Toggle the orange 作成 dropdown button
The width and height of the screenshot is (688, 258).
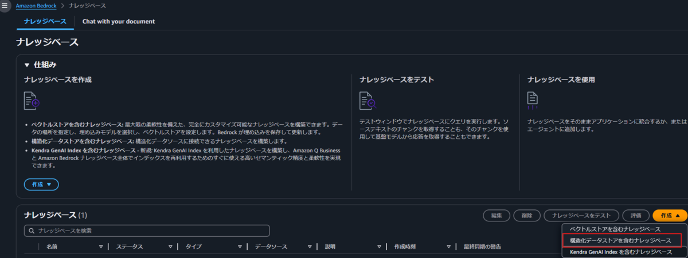[670, 216]
